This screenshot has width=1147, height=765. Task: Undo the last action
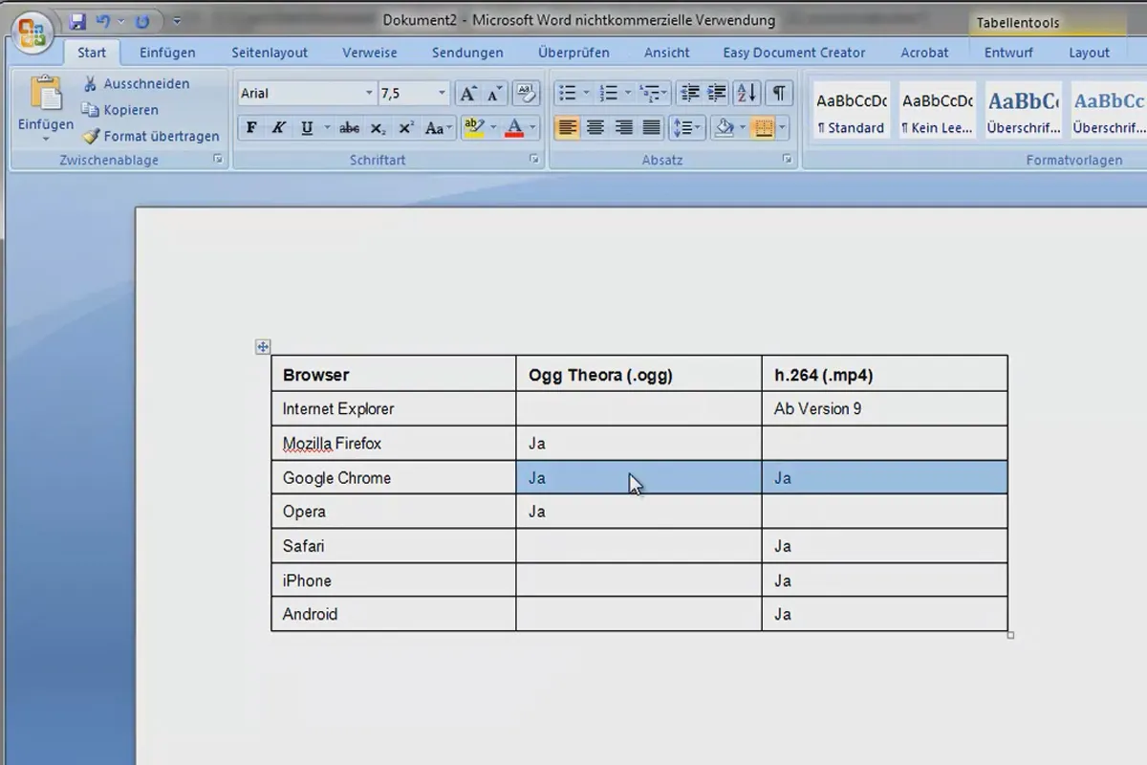(x=102, y=21)
